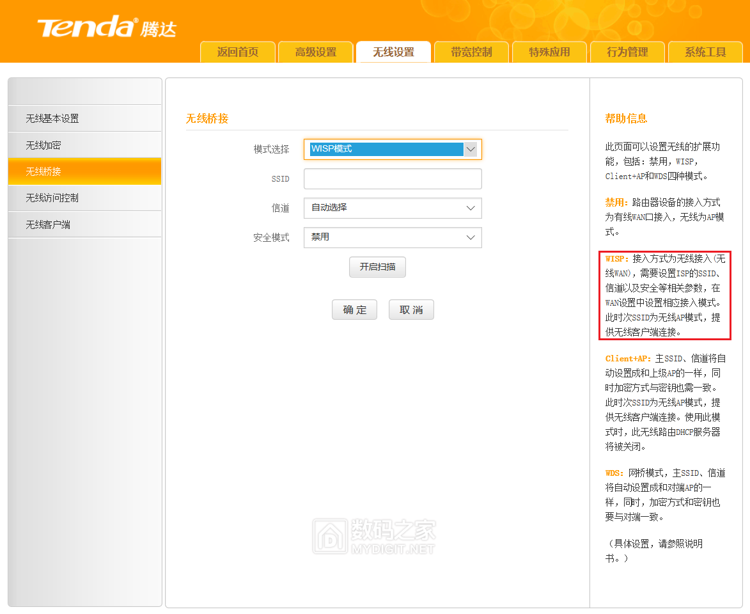Click the 开启扫描 button
The width and height of the screenshot is (750, 614).
[x=377, y=267]
